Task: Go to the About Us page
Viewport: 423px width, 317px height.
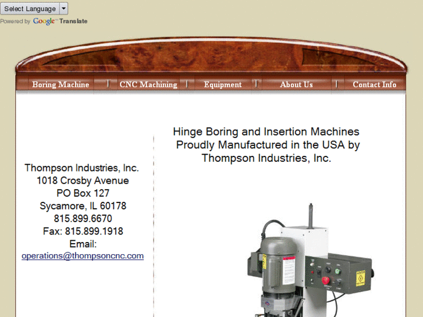Action: (x=296, y=84)
